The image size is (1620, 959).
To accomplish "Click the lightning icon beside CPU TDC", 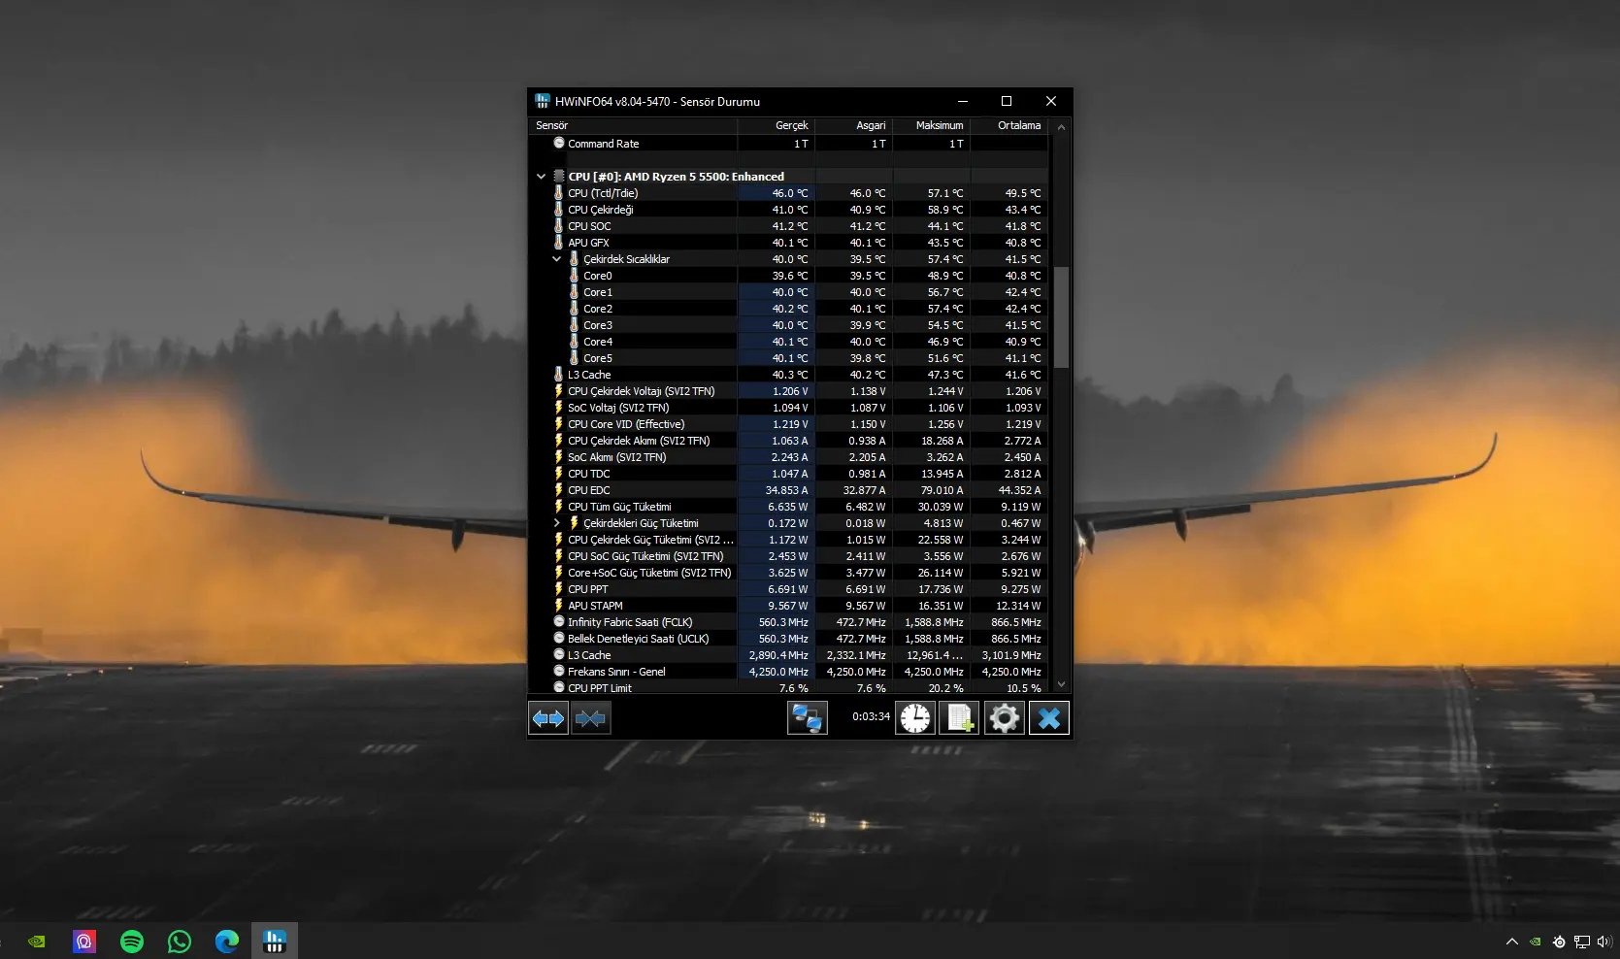I will [558, 474].
